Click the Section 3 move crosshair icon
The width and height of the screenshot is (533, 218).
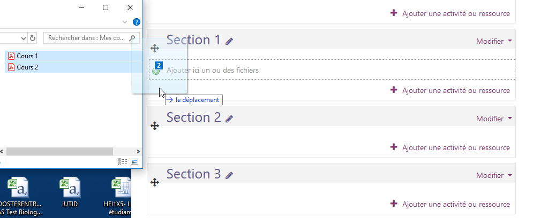pyautogui.click(x=155, y=182)
